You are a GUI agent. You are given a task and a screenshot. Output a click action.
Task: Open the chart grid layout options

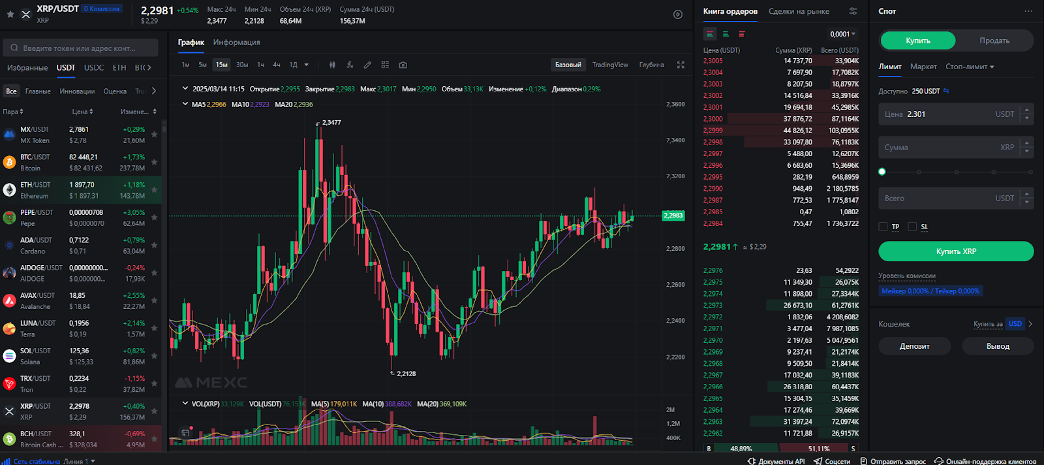[385, 65]
